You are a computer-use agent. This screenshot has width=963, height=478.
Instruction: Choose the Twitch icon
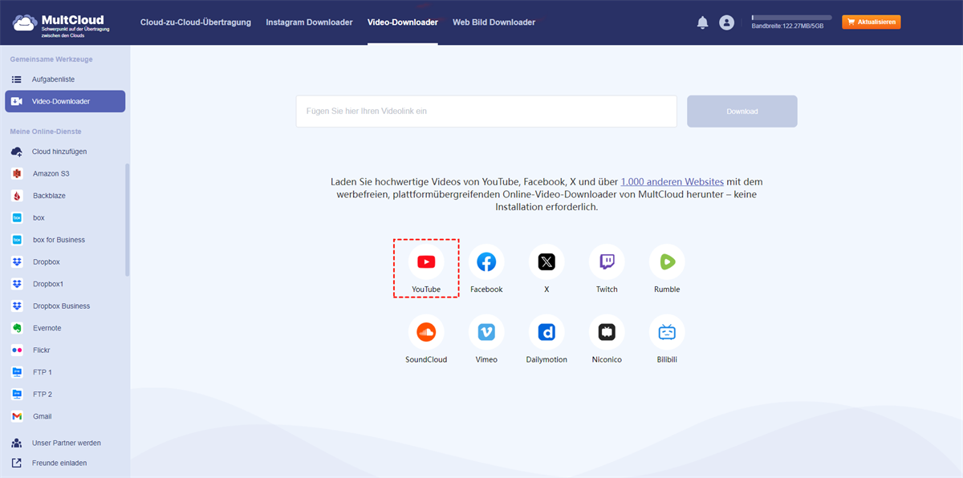tap(607, 262)
